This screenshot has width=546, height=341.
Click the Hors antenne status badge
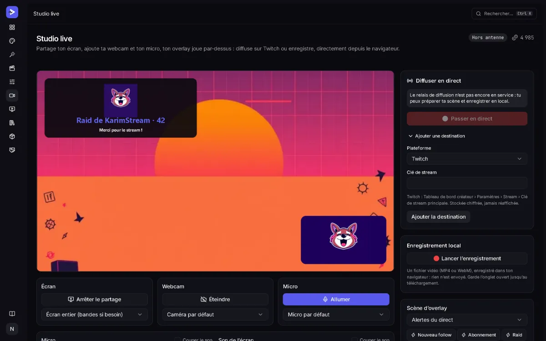tap(488, 37)
